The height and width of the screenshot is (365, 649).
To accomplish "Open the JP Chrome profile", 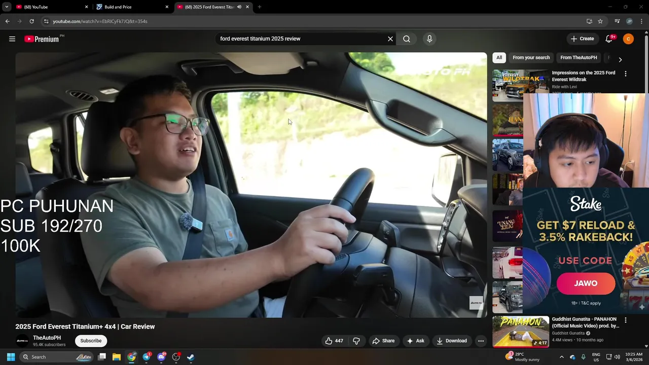I will [x=629, y=21].
